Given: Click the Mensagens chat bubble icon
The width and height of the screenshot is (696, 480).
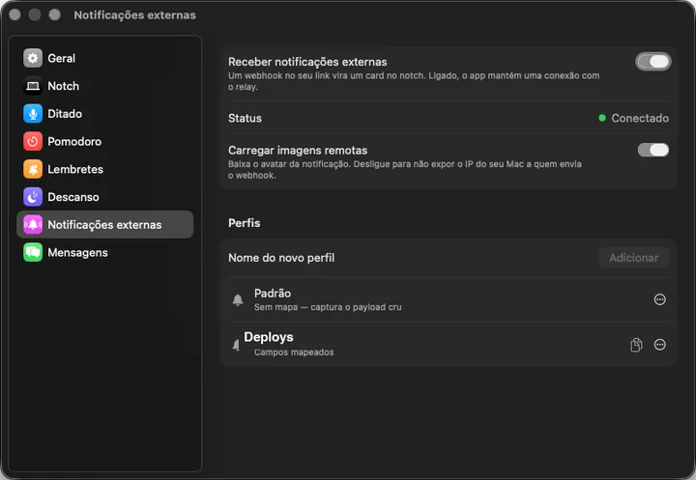Looking at the screenshot, I should coord(33,252).
